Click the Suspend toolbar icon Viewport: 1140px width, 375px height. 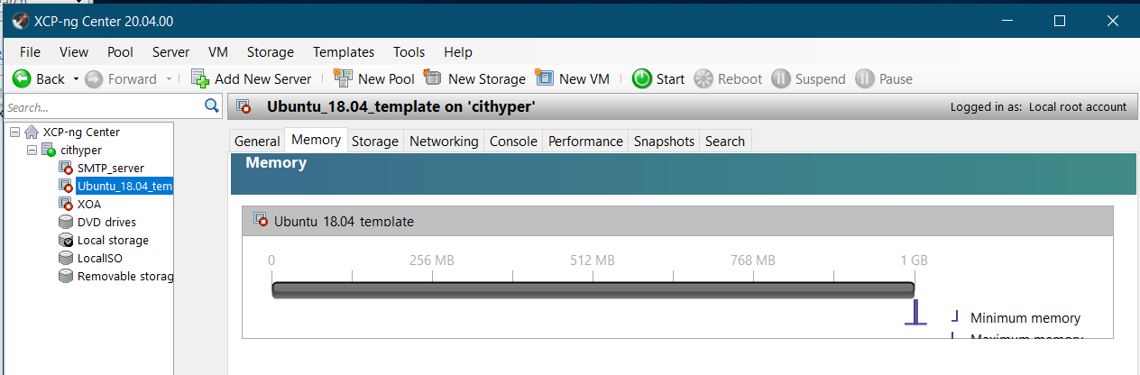pyautogui.click(x=781, y=78)
